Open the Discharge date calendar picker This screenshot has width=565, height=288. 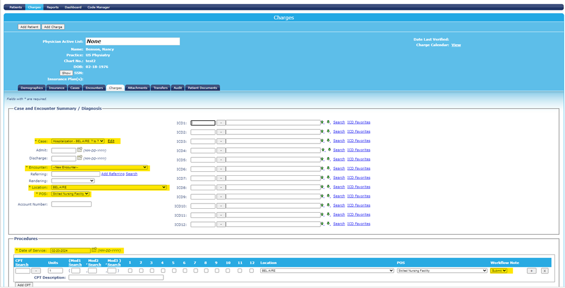point(79,157)
